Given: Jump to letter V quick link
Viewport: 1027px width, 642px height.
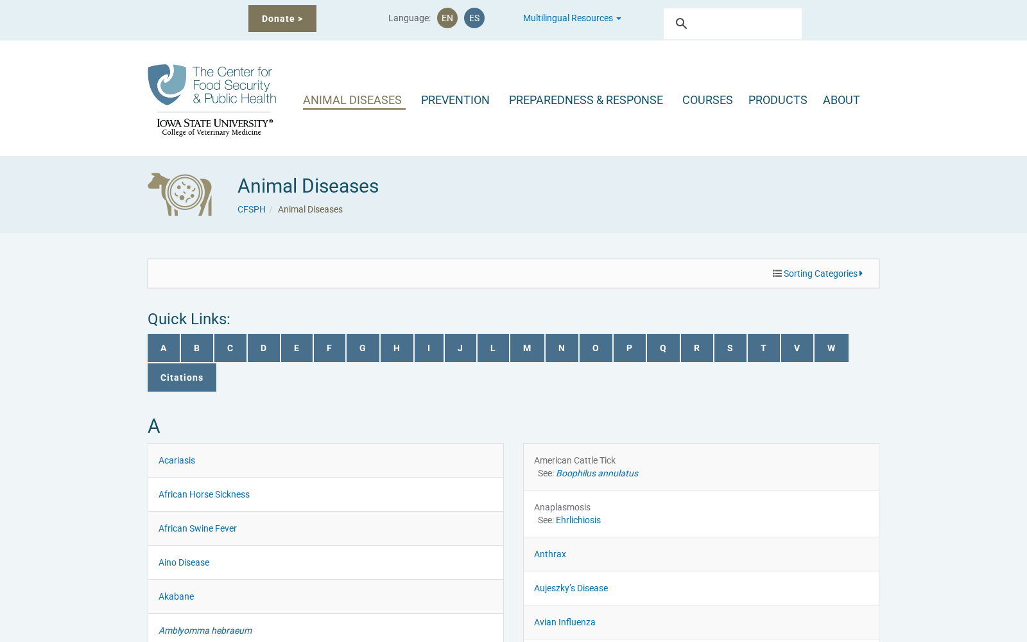Looking at the screenshot, I should pyautogui.click(x=797, y=348).
